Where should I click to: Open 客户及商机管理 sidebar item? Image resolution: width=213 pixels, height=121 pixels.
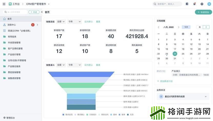point(21,48)
